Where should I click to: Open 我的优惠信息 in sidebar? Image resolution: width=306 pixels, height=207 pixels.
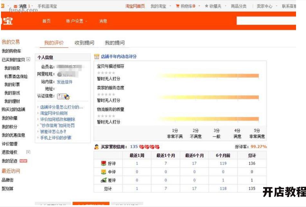click(x=13, y=135)
